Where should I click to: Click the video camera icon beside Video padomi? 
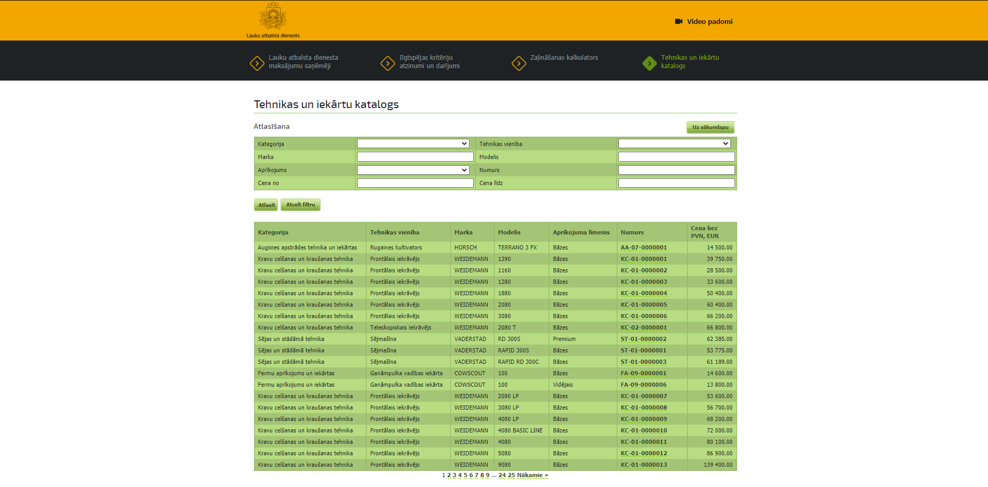679,21
